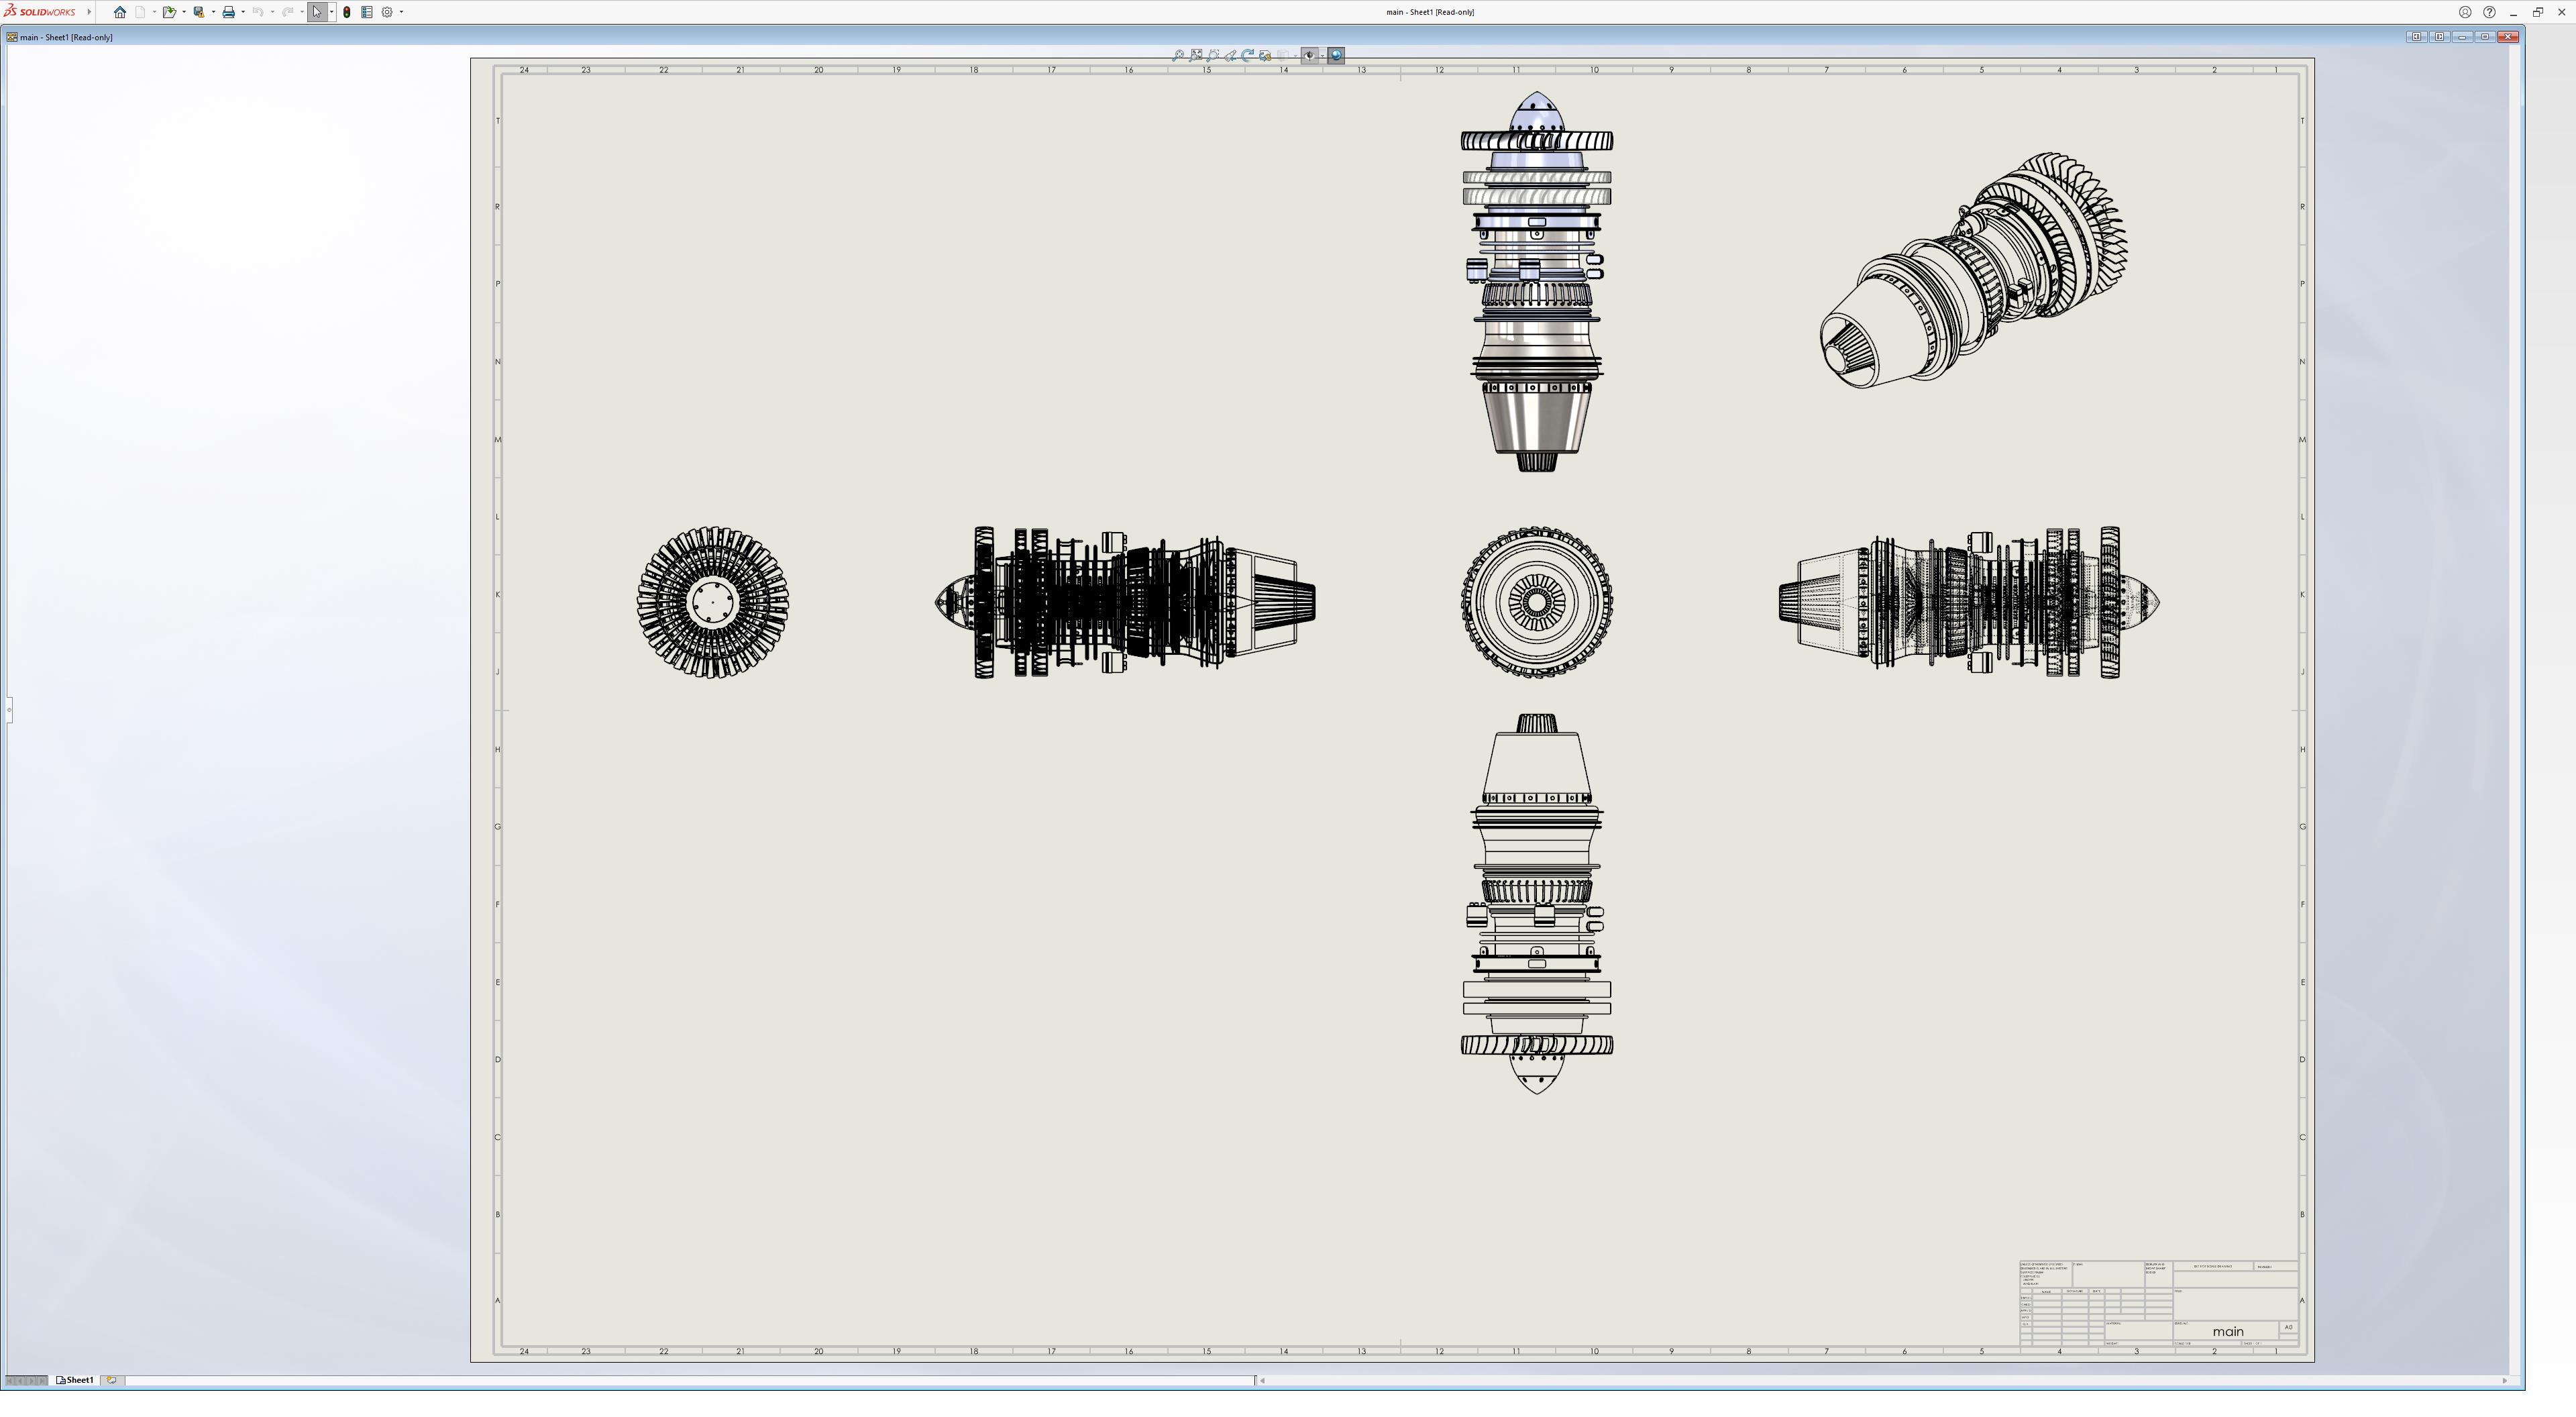Open File Properties list icon
Image resolution: width=2576 pixels, height=1417 pixels.
tap(367, 12)
